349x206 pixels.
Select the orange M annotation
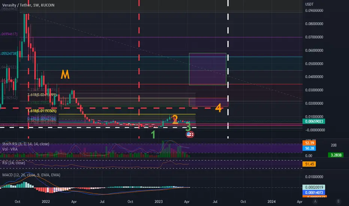pos(65,75)
